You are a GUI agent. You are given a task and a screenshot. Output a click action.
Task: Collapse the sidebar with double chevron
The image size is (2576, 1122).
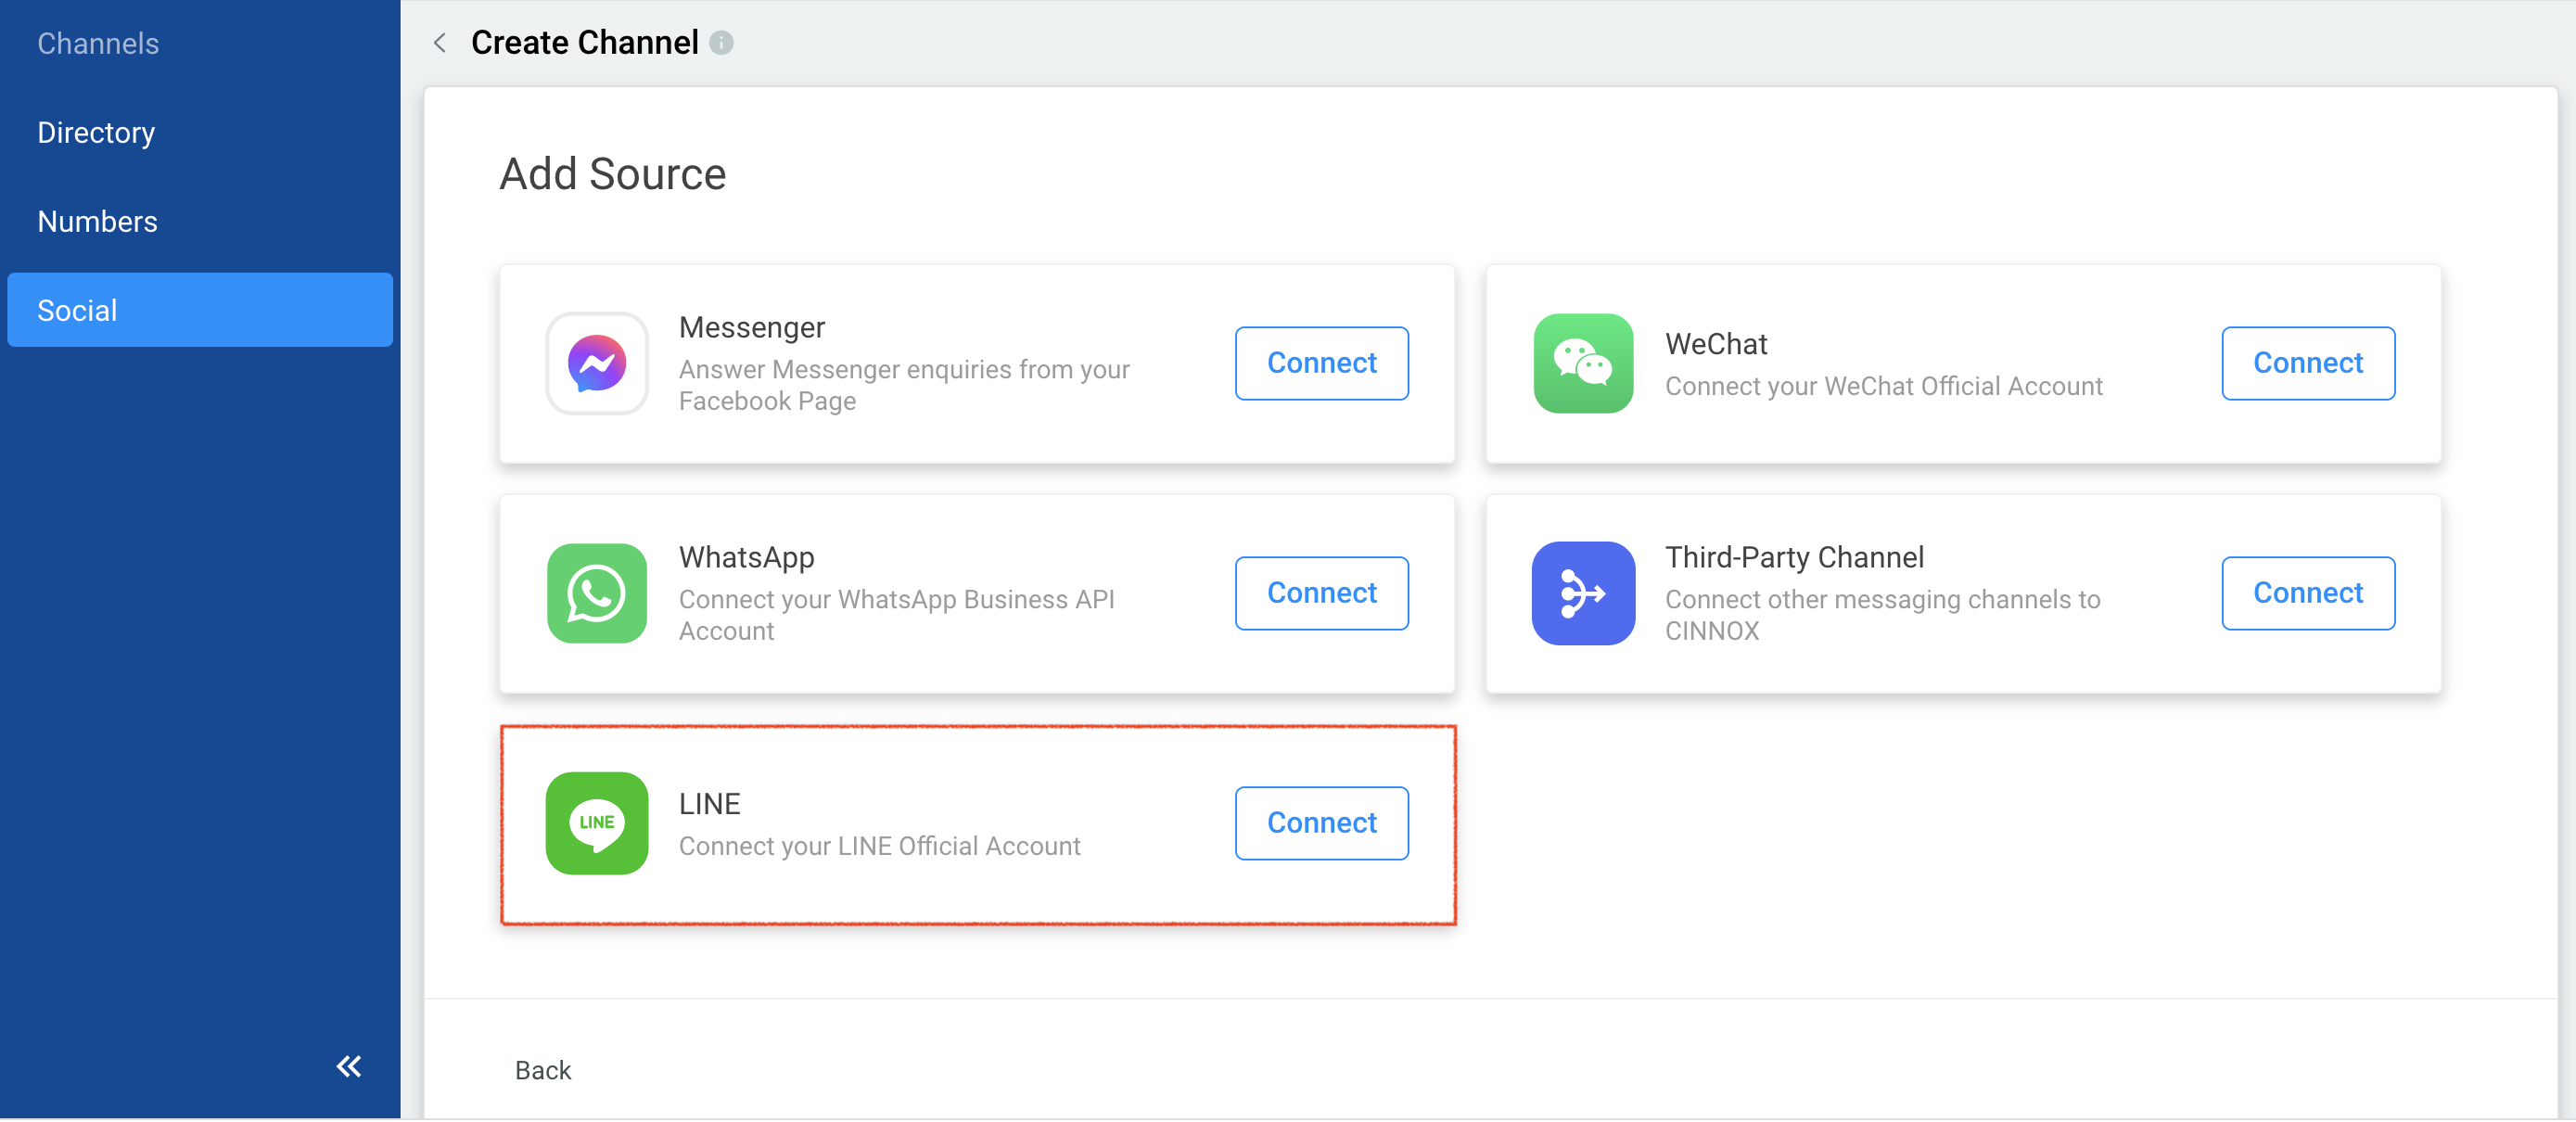[x=348, y=1067]
